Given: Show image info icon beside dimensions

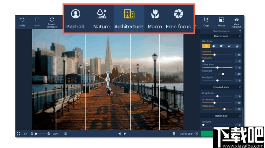Looking at the screenshot, I should click(x=196, y=134).
